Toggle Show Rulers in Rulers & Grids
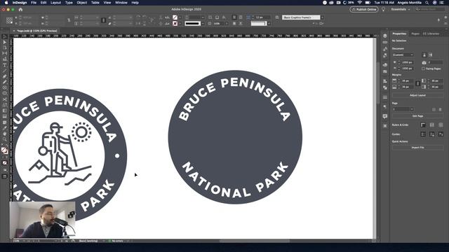This screenshot has width=449, height=252. click(423, 125)
